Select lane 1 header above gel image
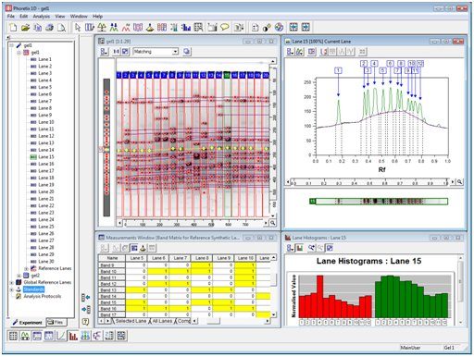The image size is (474, 357). tap(118, 75)
